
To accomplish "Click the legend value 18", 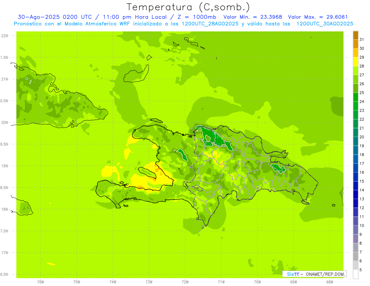I will tap(362, 155).
